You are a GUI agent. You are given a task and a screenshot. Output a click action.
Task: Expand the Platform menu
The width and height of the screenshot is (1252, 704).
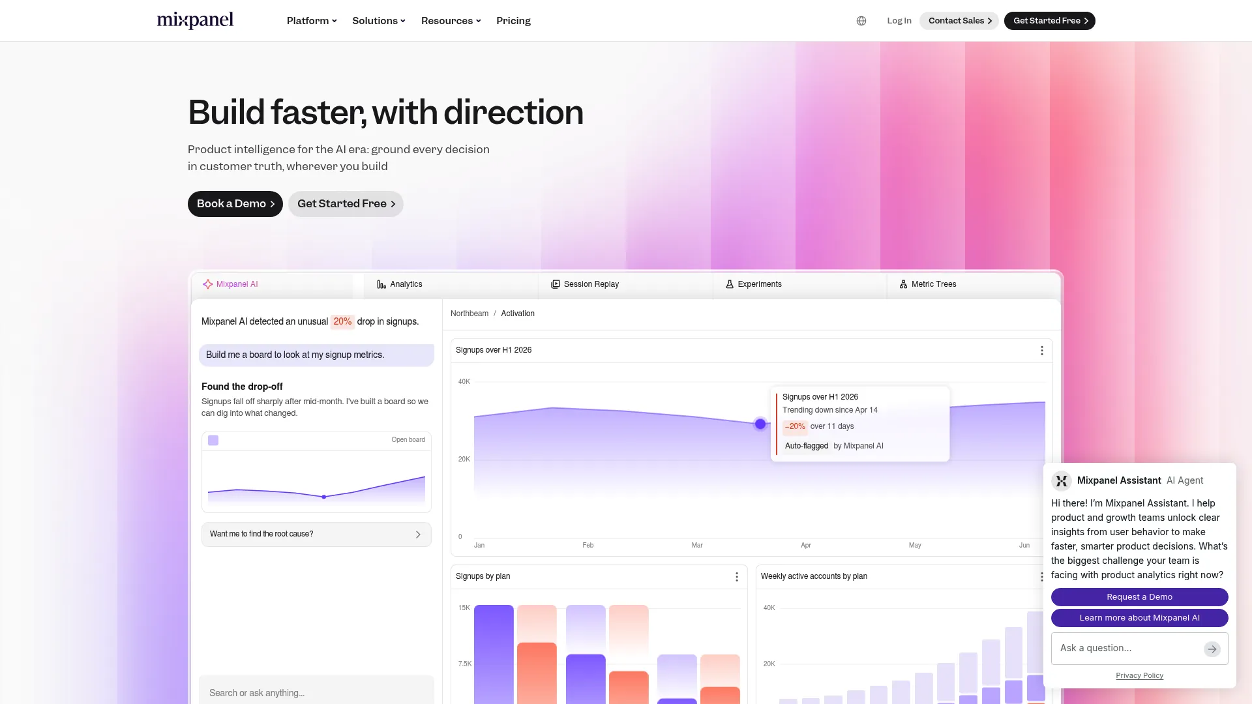click(312, 21)
